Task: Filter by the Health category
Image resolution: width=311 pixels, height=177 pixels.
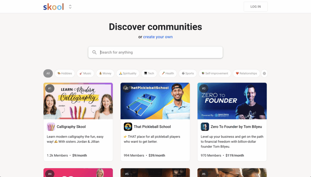Action: tap(168, 73)
